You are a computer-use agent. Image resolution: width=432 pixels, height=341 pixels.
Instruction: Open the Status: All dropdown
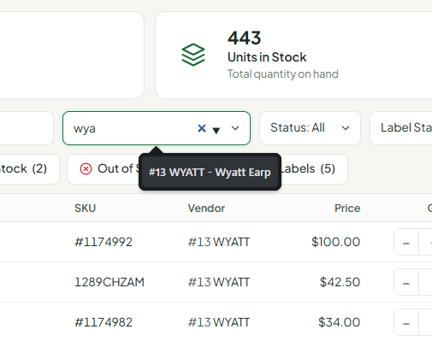[x=310, y=128]
